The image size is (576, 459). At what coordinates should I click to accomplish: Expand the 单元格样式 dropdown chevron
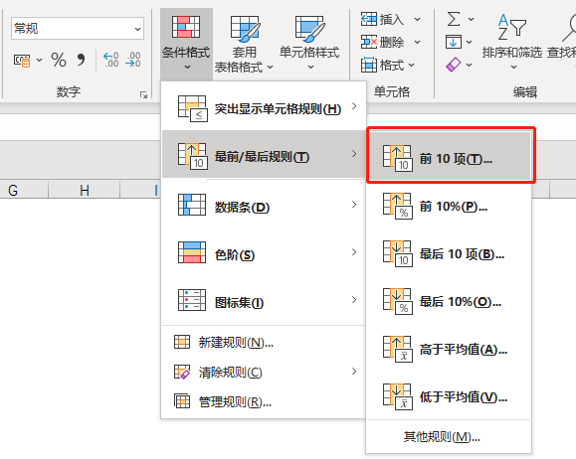pyautogui.click(x=310, y=68)
